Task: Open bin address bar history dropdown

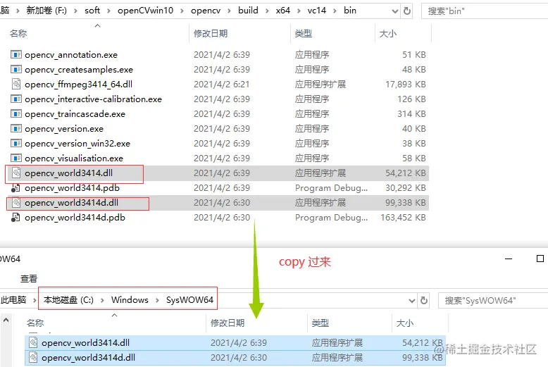Action: tap(395, 11)
